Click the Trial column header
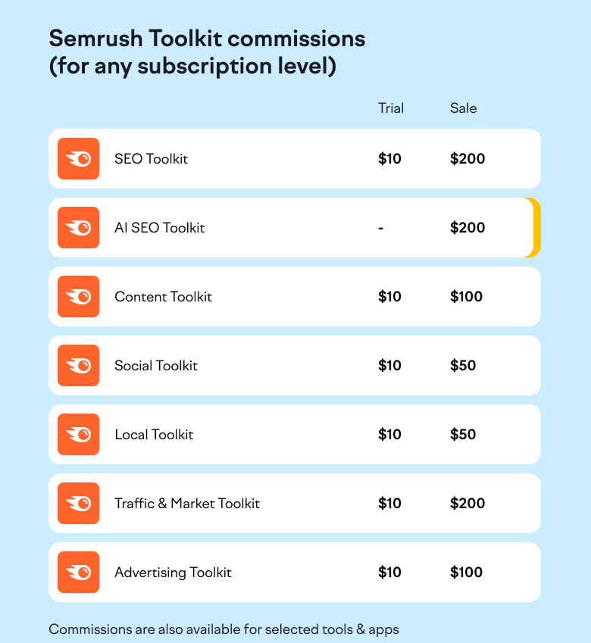 [391, 108]
